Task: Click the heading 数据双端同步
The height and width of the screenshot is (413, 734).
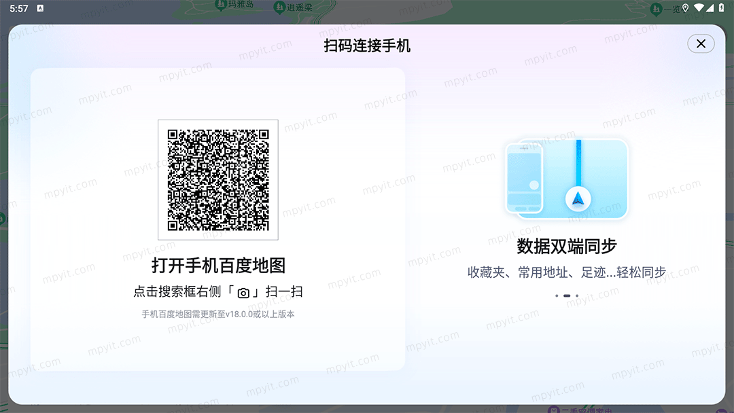Action: coord(566,246)
